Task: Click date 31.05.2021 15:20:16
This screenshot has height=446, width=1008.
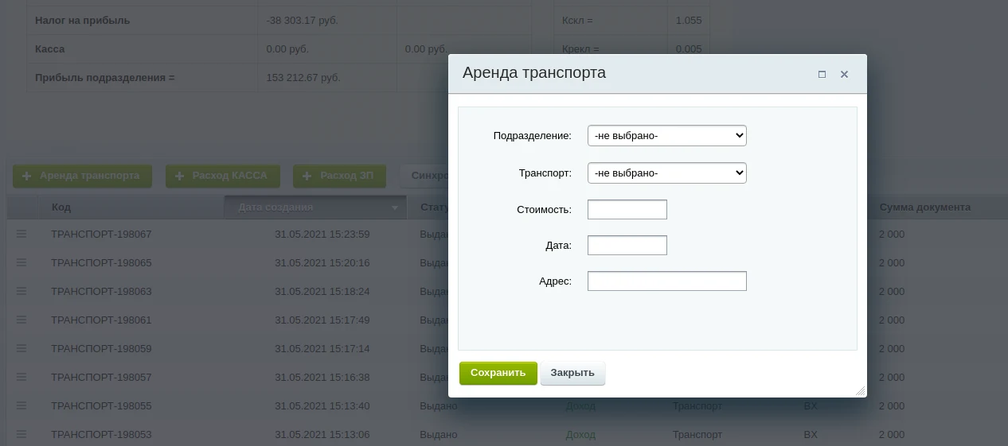Action: point(322,263)
